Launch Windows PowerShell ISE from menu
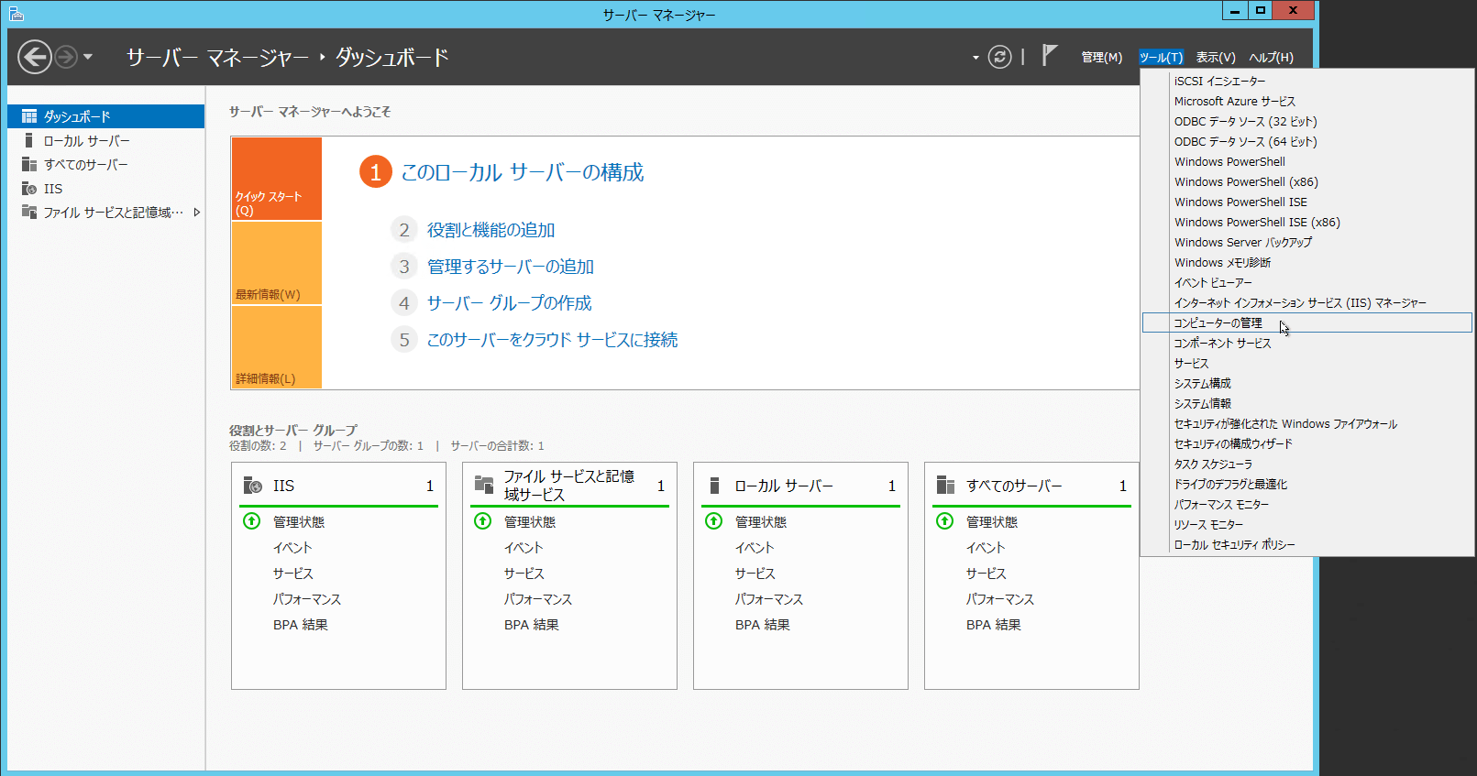This screenshot has height=776, width=1477. click(x=1307, y=202)
